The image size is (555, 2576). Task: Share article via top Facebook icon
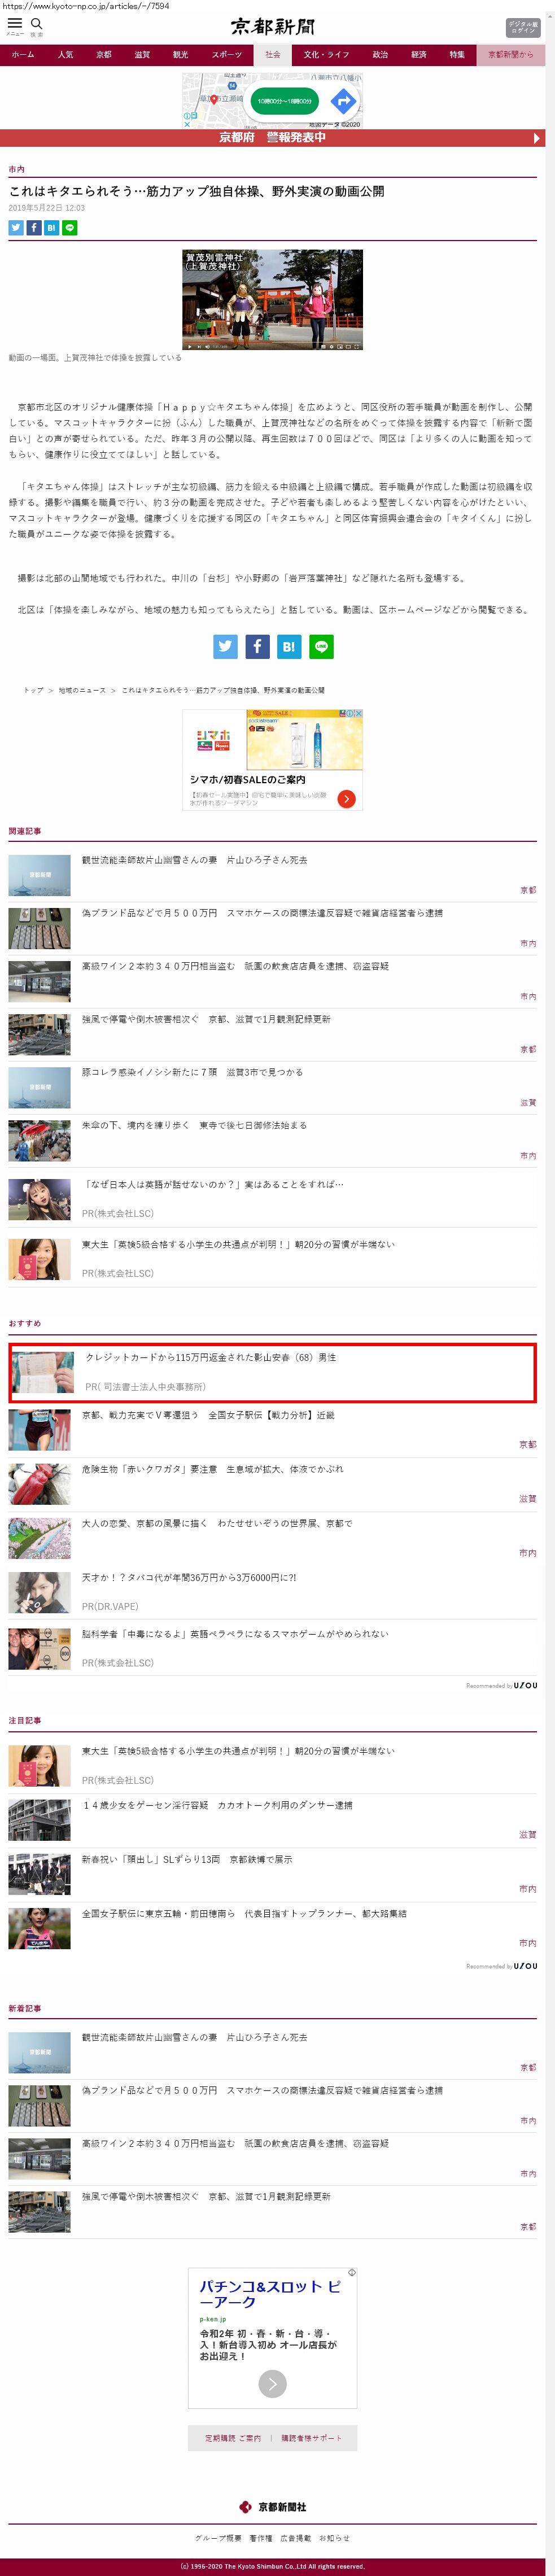(34, 228)
